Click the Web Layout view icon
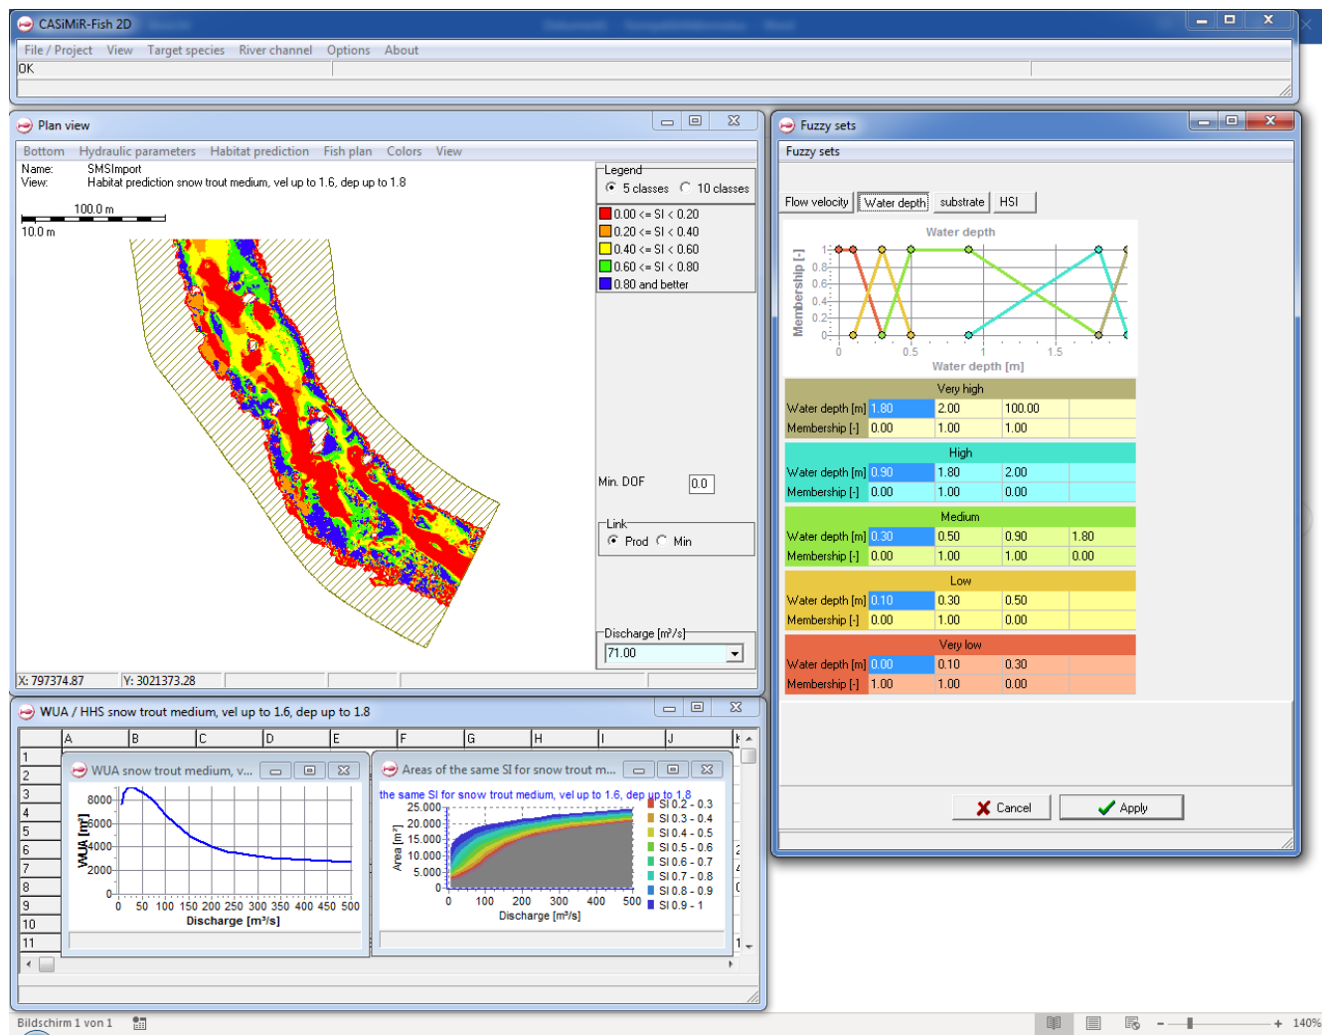Screen dimensions: 1322x1035 pyautogui.click(x=1131, y=1023)
